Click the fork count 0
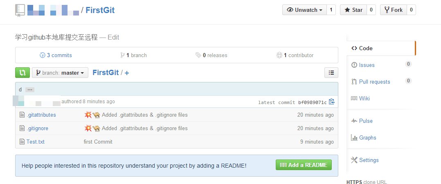This screenshot has width=441, height=184. pos(411,10)
